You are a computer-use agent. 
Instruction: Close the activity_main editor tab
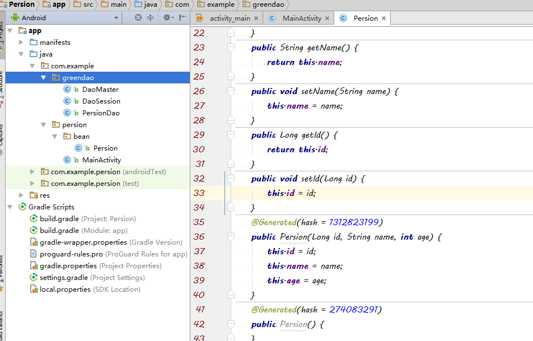click(x=257, y=18)
